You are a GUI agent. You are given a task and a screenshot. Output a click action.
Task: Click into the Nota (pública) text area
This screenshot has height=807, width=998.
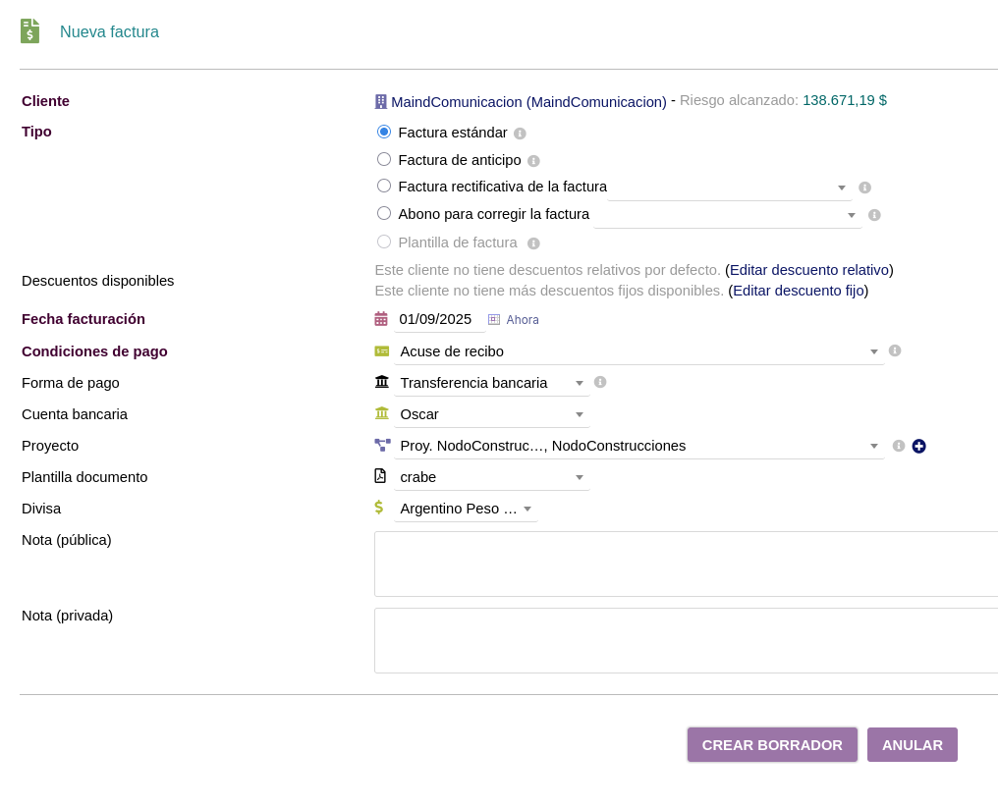point(686,564)
